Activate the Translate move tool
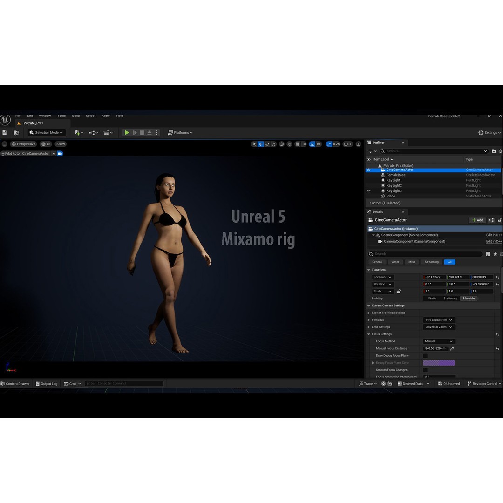Viewport: 503px width, 503px height. coord(261,144)
